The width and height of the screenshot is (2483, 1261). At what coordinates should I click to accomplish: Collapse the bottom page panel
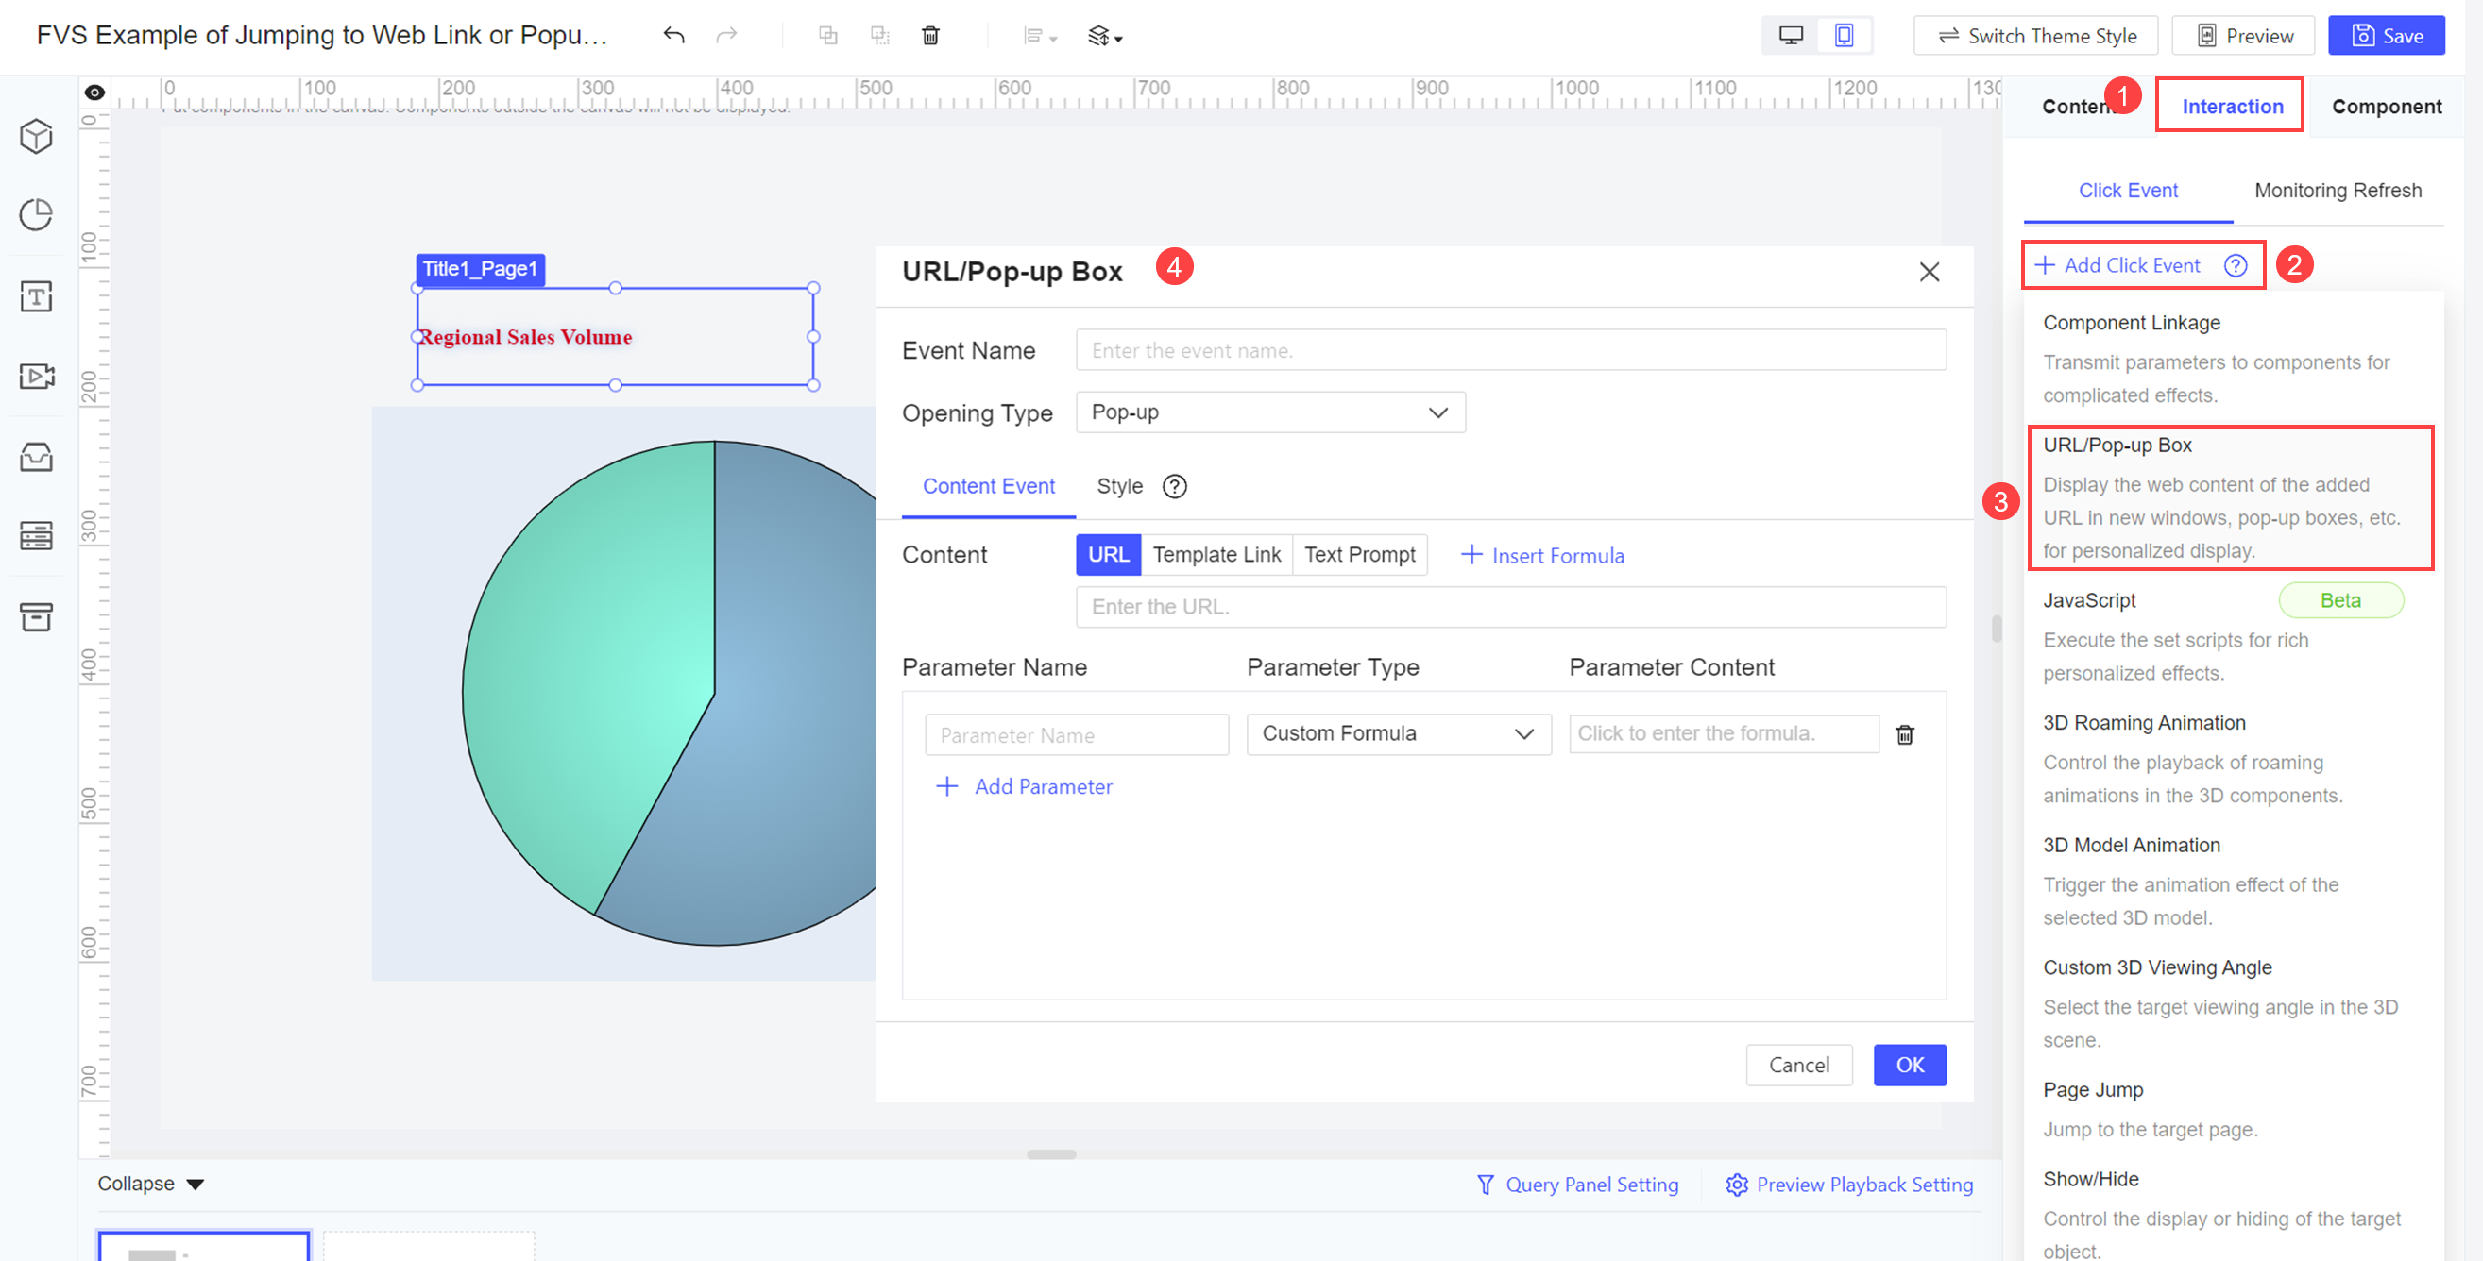[149, 1183]
